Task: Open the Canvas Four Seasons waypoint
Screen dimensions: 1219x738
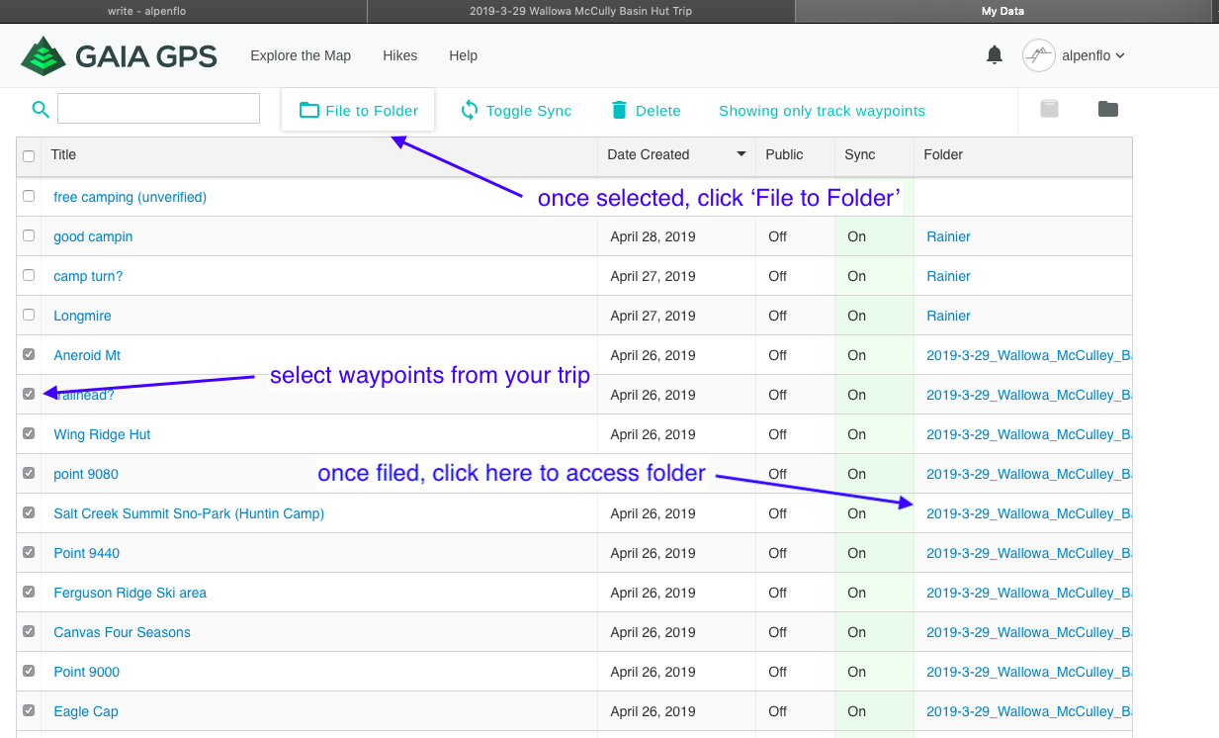Action: (x=122, y=632)
